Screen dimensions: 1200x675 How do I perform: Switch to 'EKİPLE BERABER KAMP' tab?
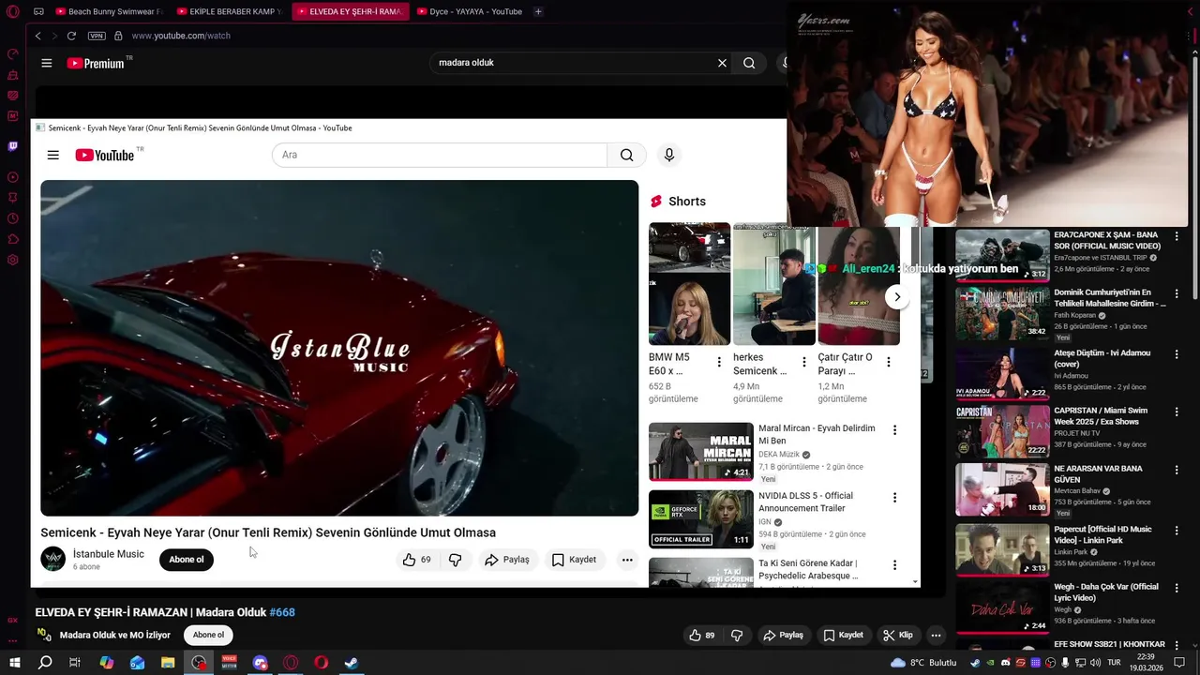click(229, 11)
